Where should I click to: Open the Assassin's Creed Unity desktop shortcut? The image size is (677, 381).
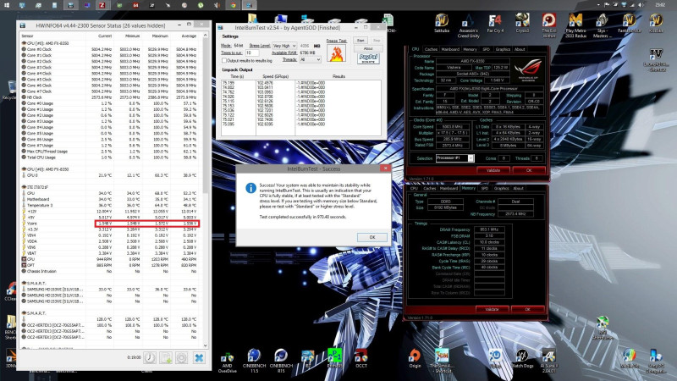[469, 25]
